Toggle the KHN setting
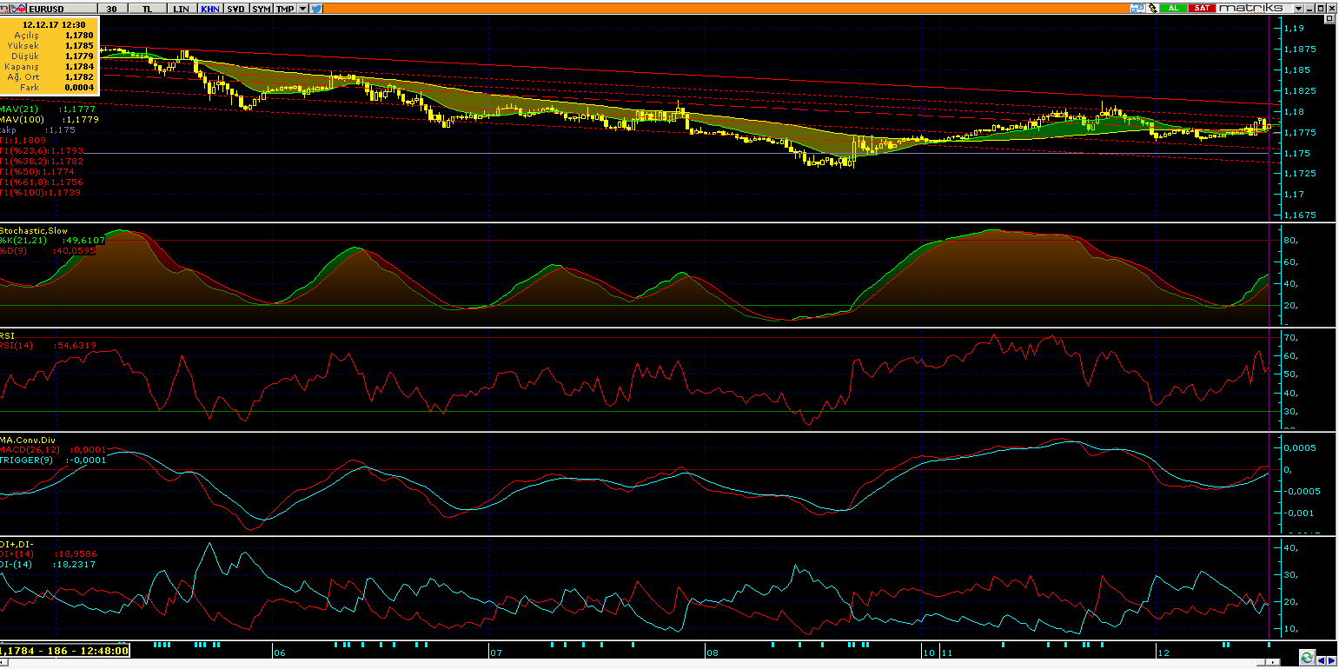The width and height of the screenshot is (1339, 669). click(209, 8)
